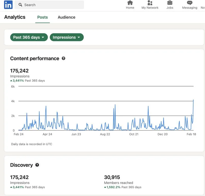
Task: Click the 4k y-axis label
Action: tap(13, 101)
